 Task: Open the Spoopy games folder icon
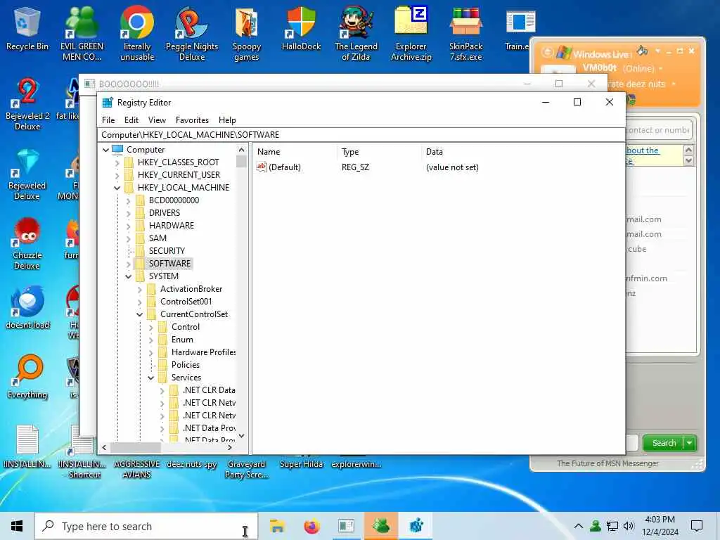(x=247, y=33)
